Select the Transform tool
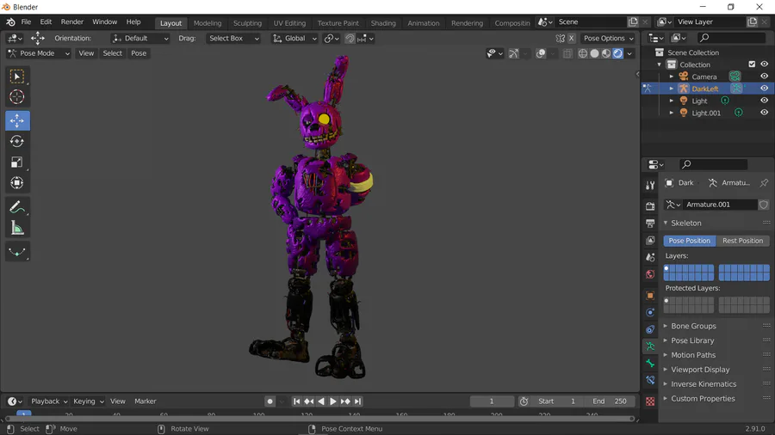 [x=17, y=183]
